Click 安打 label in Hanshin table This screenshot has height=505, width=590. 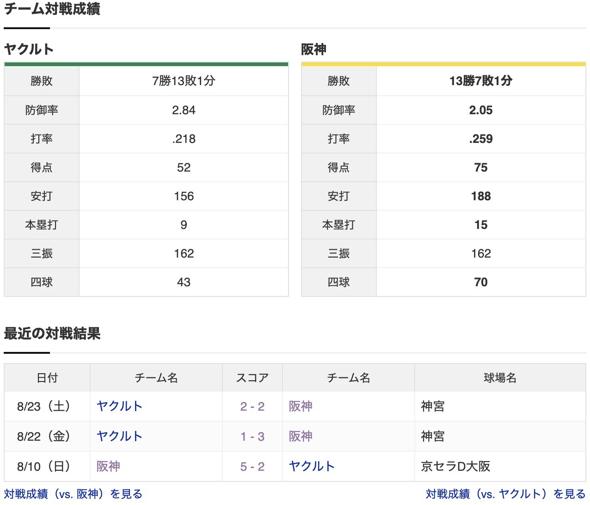tap(338, 196)
